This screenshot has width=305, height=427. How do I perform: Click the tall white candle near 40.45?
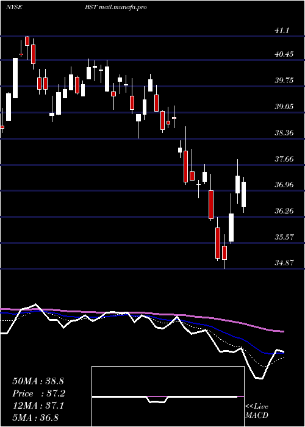pyautogui.click(x=15, y=78)
